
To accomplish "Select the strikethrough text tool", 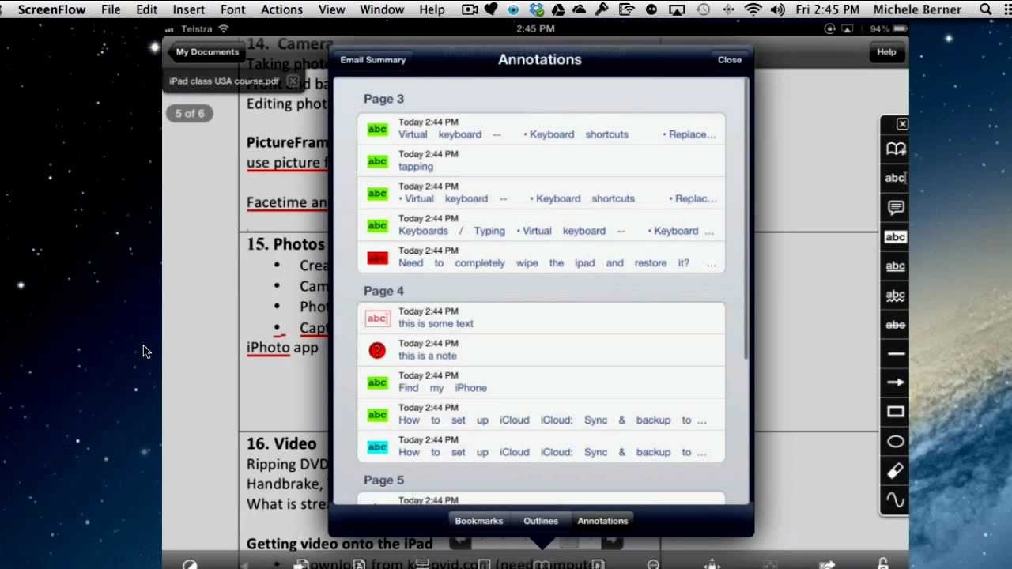I will (x=895, y=324).
